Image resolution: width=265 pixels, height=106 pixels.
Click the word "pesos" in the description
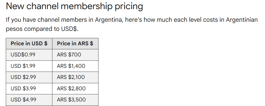(x=14, y=29)
